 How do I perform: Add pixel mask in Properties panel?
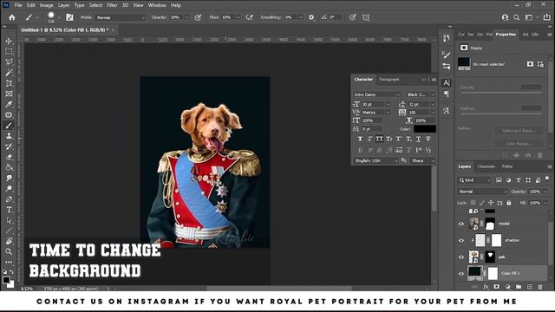point(530,64)
